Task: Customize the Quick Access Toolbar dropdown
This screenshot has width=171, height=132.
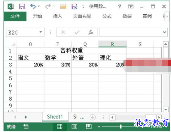Action: [x=83, y=7]
